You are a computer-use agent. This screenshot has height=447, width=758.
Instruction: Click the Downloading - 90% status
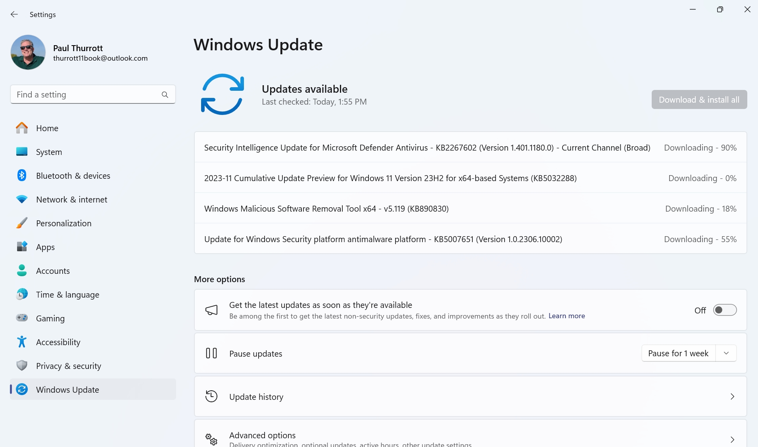coord(700,147)
